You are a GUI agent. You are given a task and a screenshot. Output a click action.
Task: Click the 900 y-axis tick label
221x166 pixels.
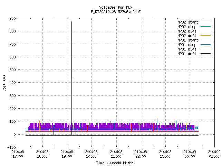pos(12,18)
